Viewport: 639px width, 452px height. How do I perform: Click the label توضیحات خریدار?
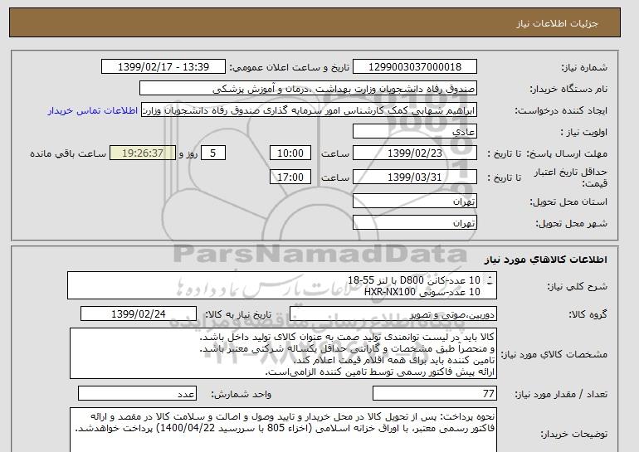(574, 435)
